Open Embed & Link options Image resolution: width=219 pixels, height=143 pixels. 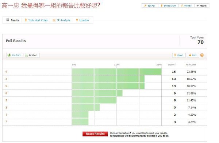[168, 6]
